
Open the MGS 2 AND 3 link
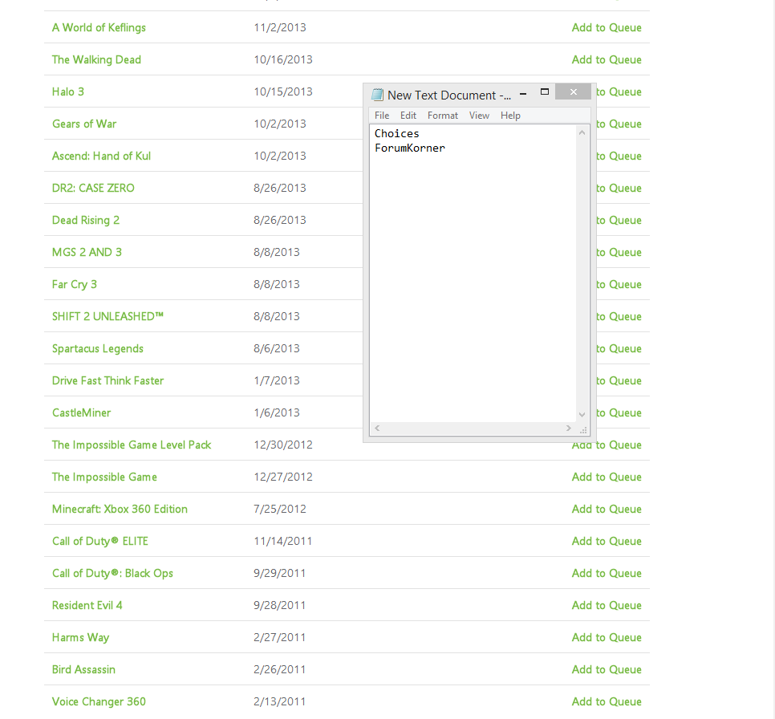tap(87, 252)
